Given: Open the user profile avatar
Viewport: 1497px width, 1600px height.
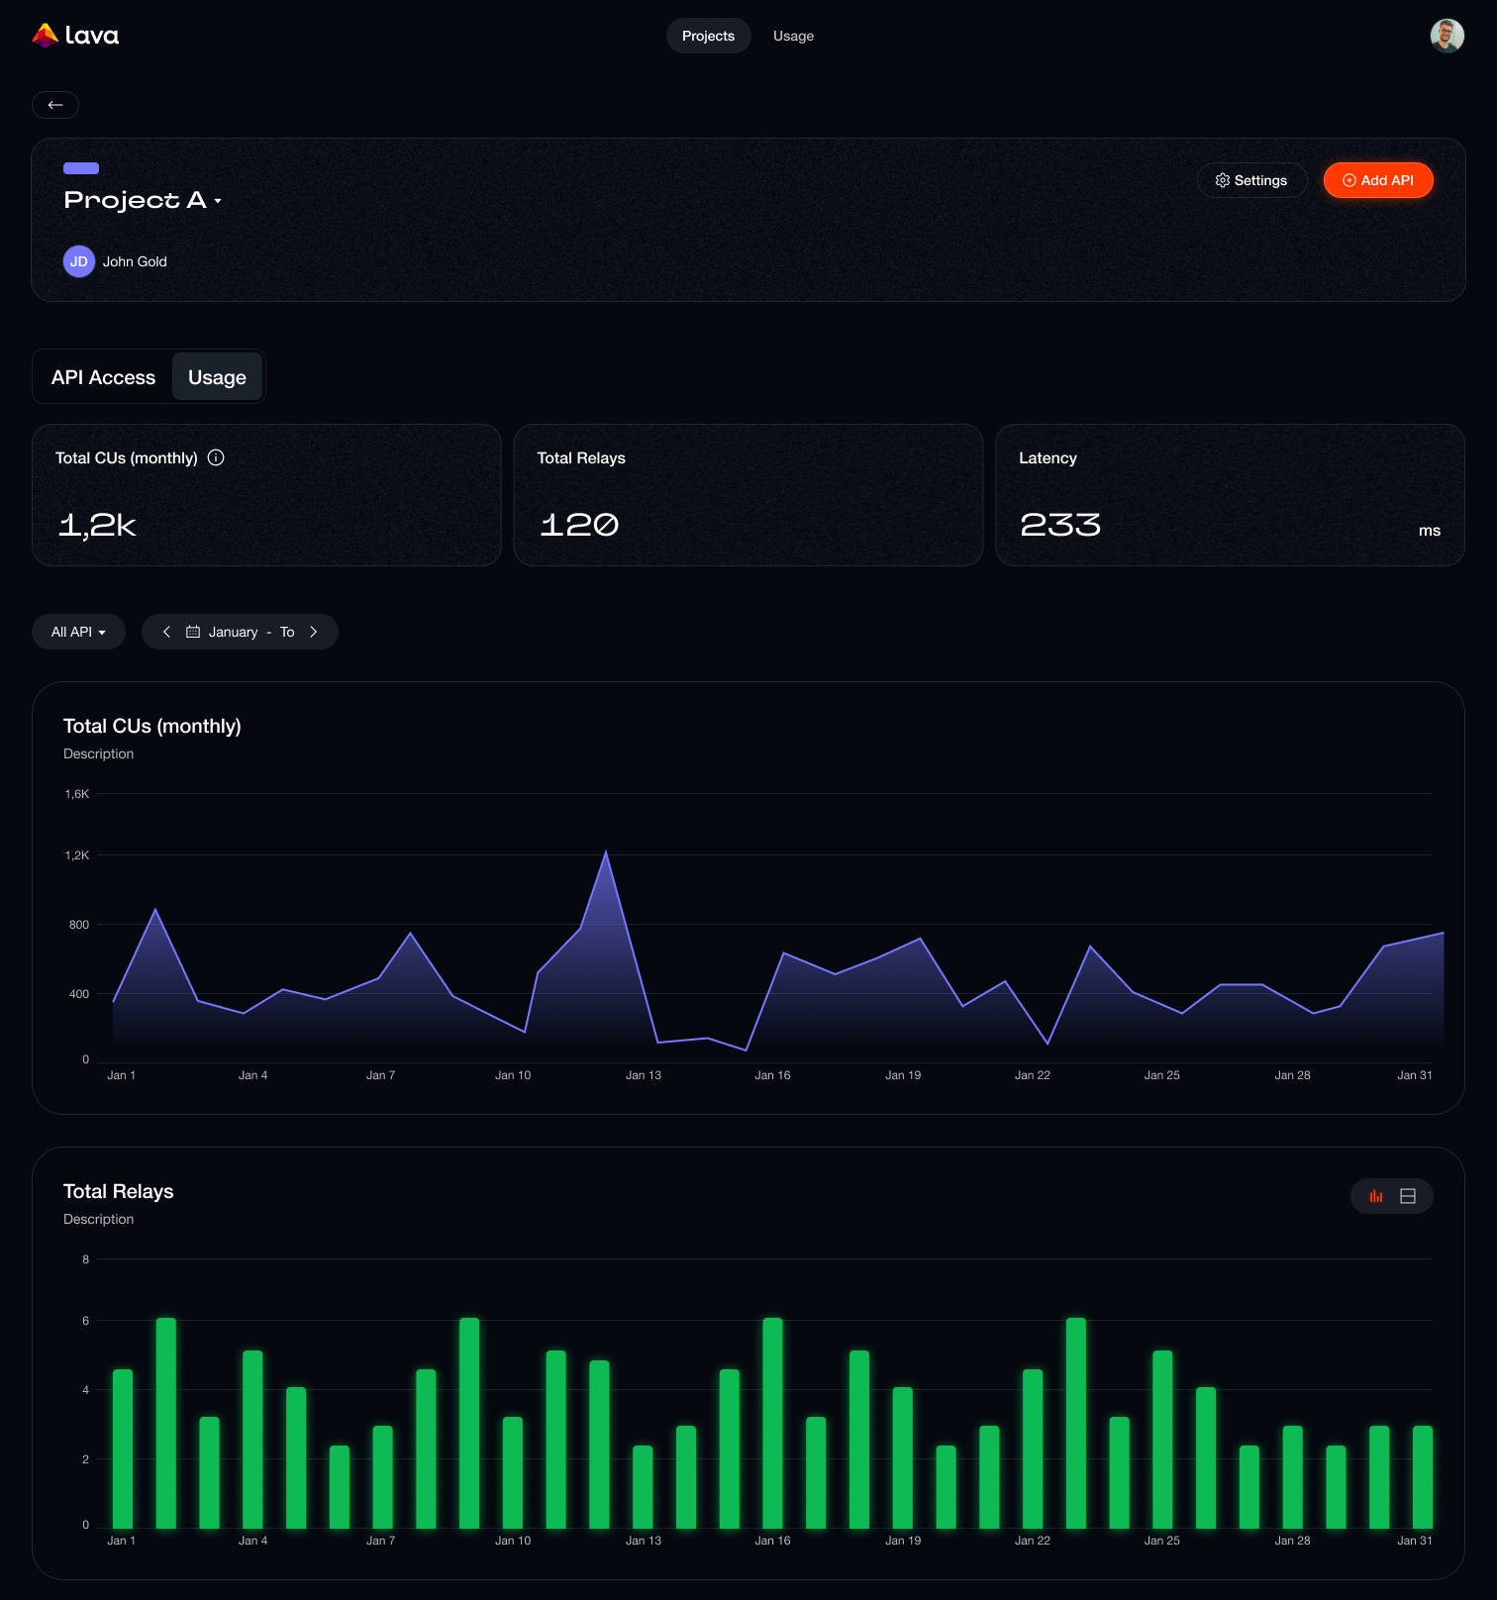Looking at the screenshot, I should coord(1447,36).
